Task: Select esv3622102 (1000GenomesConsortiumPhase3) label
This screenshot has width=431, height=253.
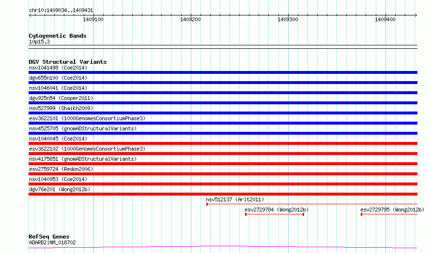Action: click(x=87, y=149)
